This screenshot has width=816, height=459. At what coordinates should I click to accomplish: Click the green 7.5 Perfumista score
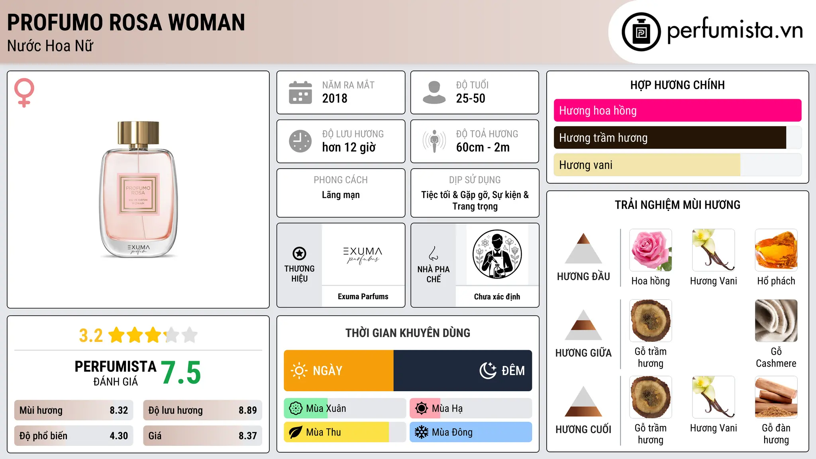coord(181,373)
